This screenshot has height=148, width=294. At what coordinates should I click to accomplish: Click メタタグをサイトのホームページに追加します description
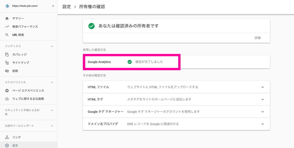click(159, 100)
